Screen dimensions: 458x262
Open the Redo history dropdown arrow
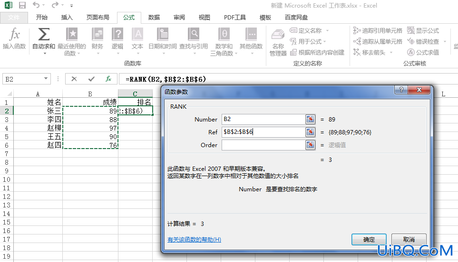(x=63, y=5)
